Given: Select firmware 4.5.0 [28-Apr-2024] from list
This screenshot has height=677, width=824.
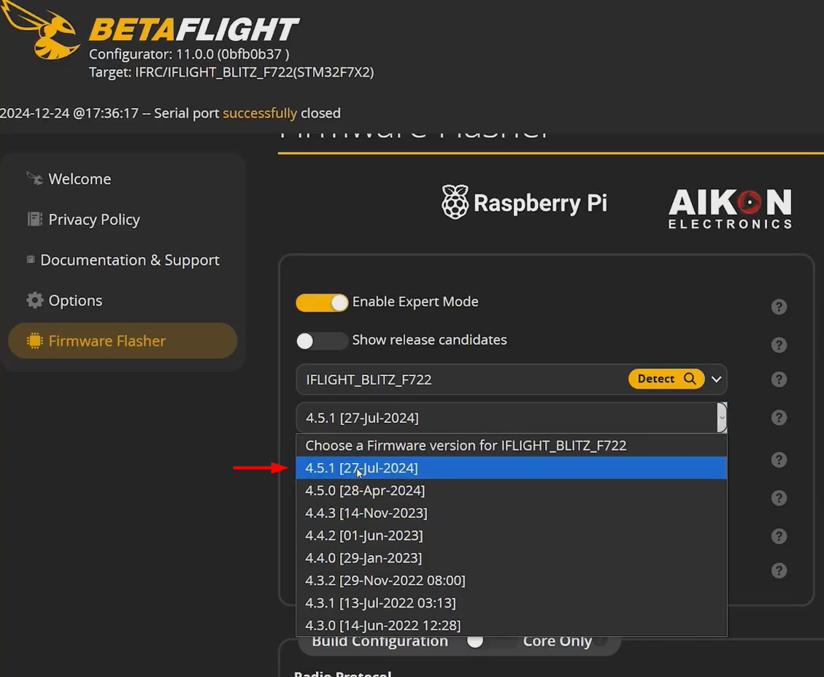Looking at the screenshot, I should pyautogui.click(x=365, y=490).
